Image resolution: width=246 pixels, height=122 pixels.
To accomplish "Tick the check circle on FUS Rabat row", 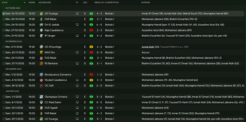I will 4,58.
